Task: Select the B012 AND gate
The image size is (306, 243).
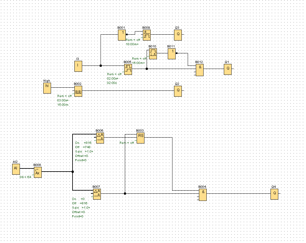Action: click(200, 70)
